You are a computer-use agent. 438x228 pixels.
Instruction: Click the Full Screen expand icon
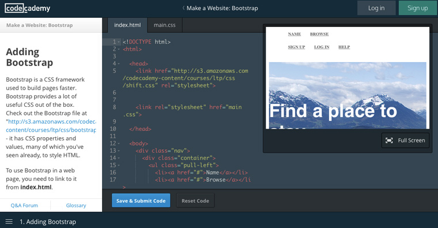pyautogui.click(x=389, y=140)
